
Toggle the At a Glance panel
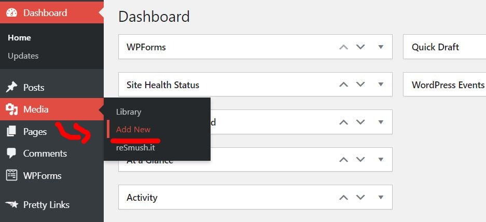pos(381,160)
